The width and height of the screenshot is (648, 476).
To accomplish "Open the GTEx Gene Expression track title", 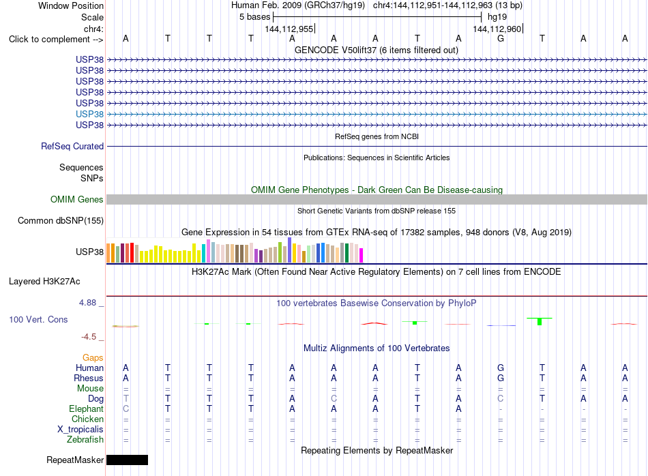I will pos(377,233).
